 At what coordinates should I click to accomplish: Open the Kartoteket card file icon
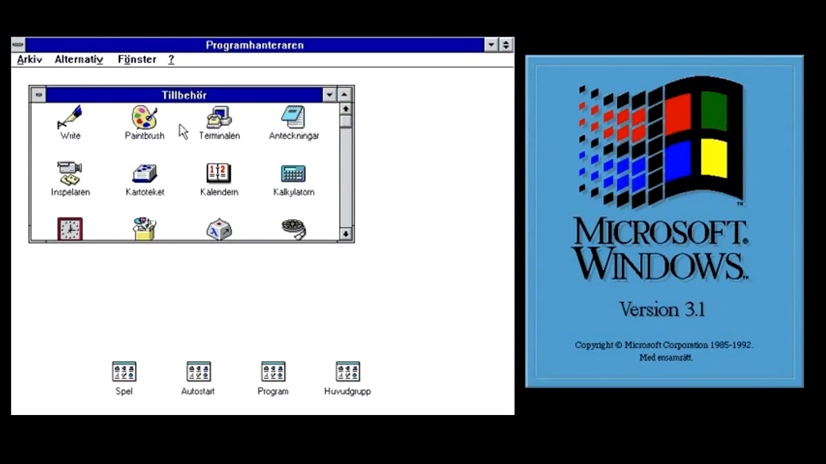coord(145,173)
